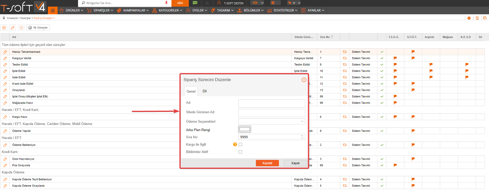
Task: Click the truck icon for İptal Edildi
Action: [x=345, y=71]
